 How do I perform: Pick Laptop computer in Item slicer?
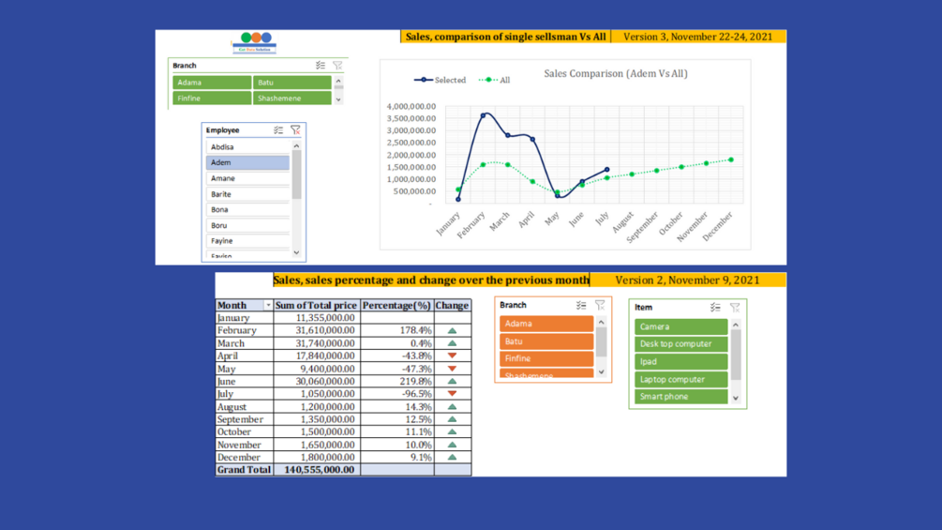coord(680,379)
